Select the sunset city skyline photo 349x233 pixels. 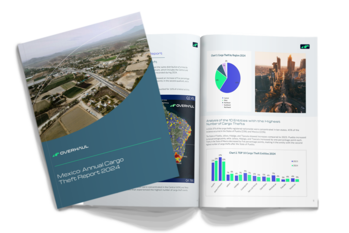point(280,82)
